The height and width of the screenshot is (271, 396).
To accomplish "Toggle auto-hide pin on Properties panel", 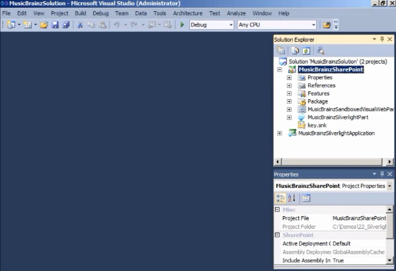I will pyautogui.click(x=382, y=174).
